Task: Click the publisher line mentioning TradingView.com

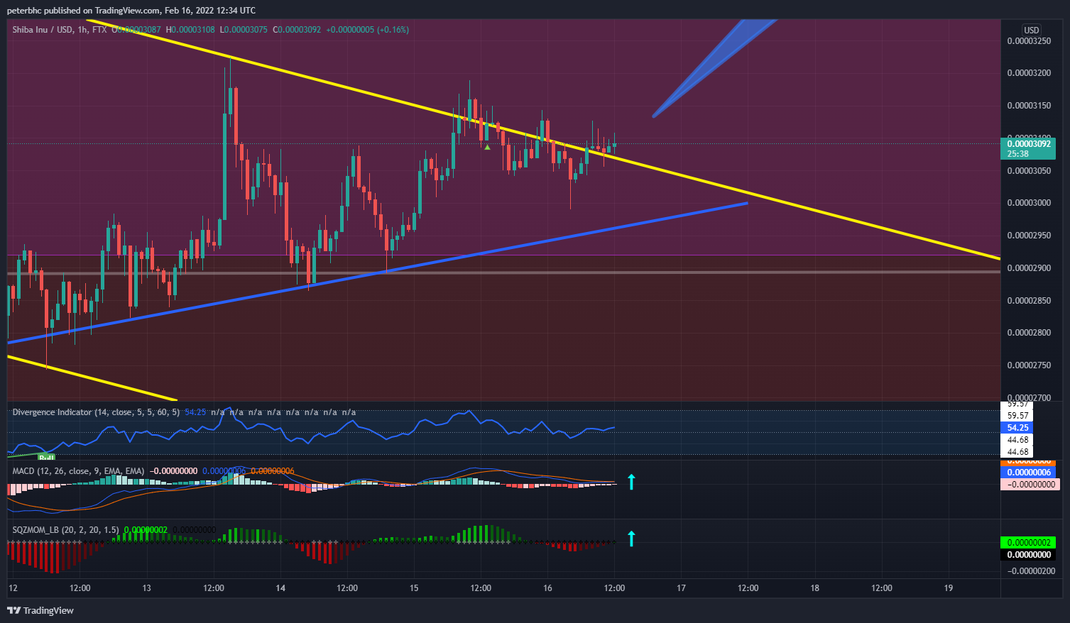Action: pyautogui.click(x=131, y=11)
